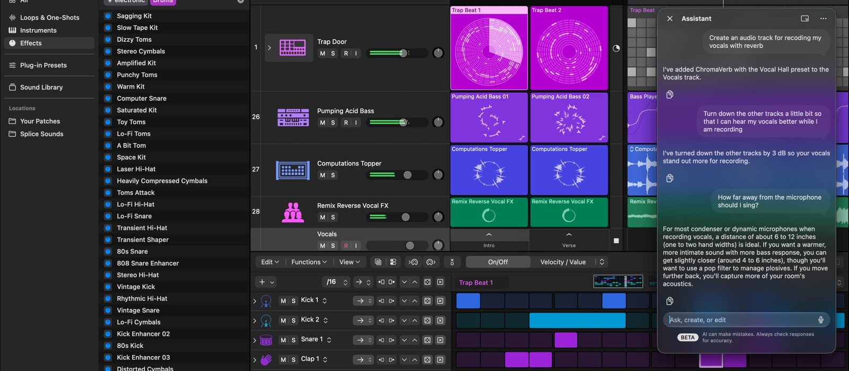
Task: Clear the Kick 2 row steps
Action: pyautogui.click(x=440, y=321)
